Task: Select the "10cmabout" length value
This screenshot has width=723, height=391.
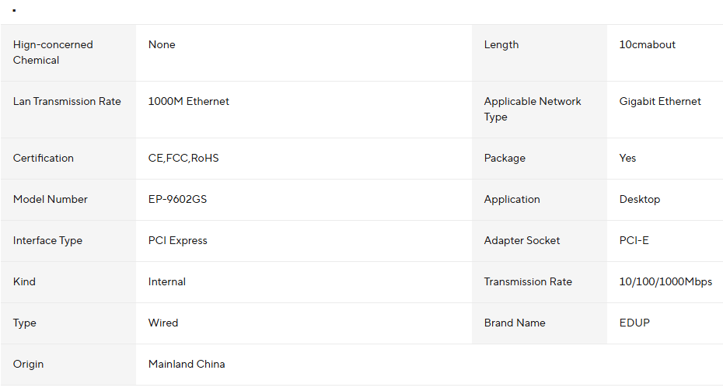Action: tap(648, 44)
